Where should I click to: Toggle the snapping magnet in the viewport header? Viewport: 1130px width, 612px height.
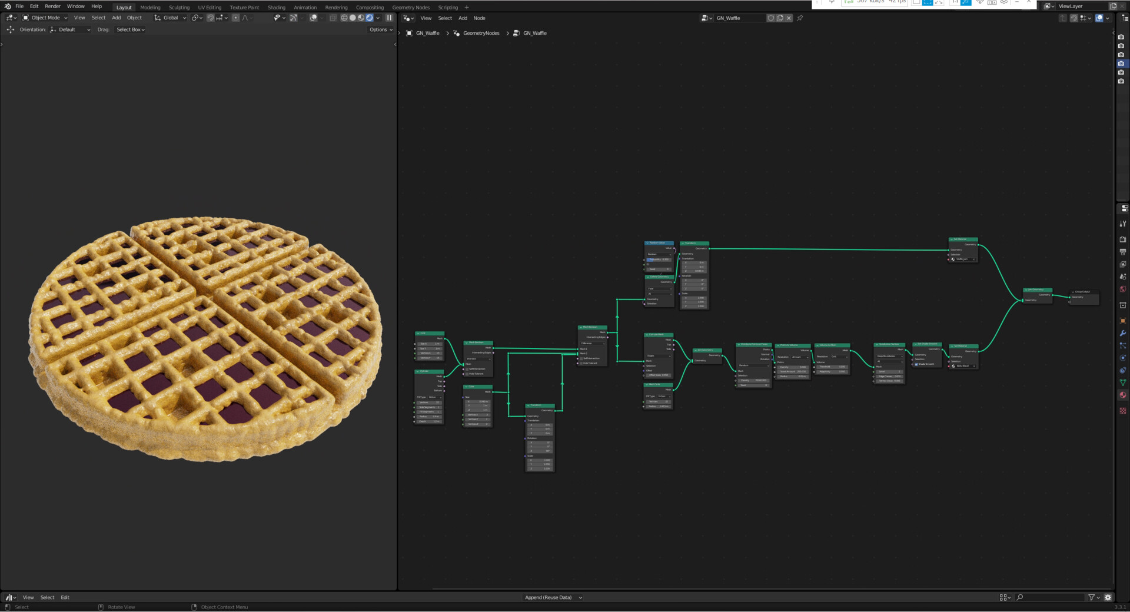(x=210, y=18)
